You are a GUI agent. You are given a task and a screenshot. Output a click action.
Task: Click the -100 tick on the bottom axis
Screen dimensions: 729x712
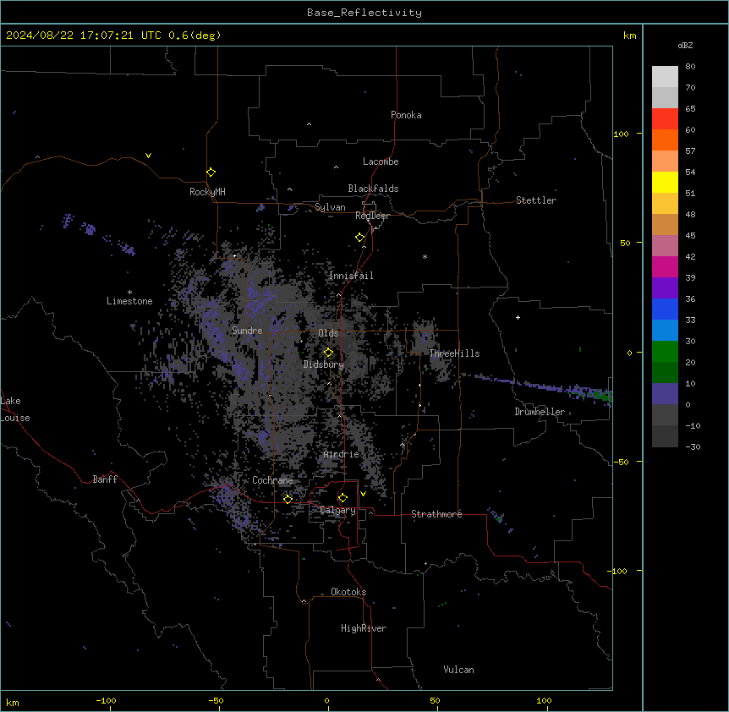pos(106,701)
